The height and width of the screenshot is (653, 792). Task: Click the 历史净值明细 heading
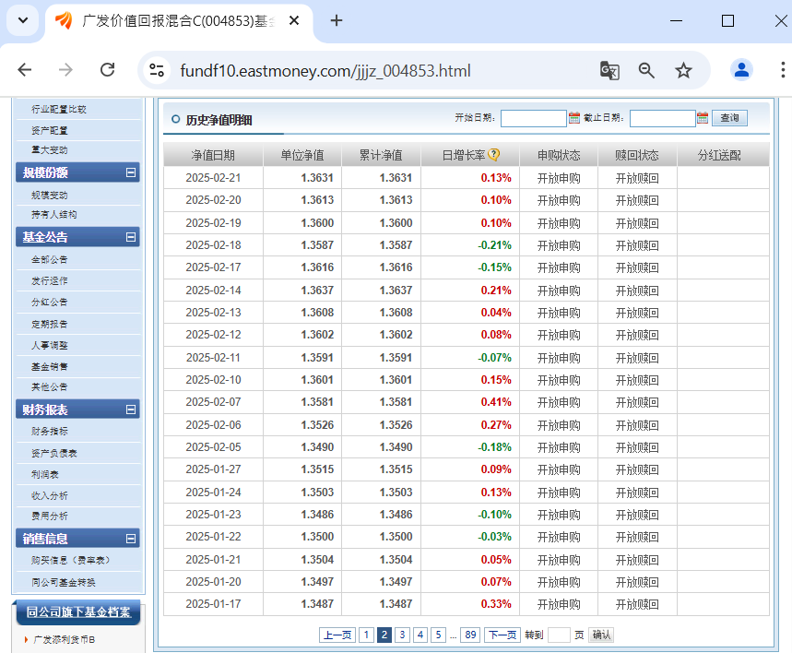pos(219,120)
